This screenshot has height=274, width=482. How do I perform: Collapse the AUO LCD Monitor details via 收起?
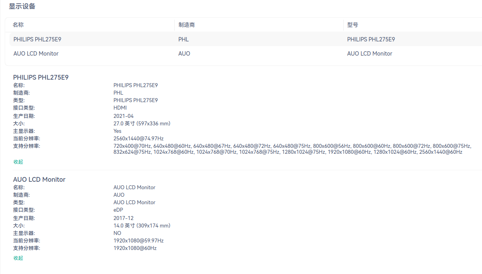pyautogui.click(x=18, y=258)
